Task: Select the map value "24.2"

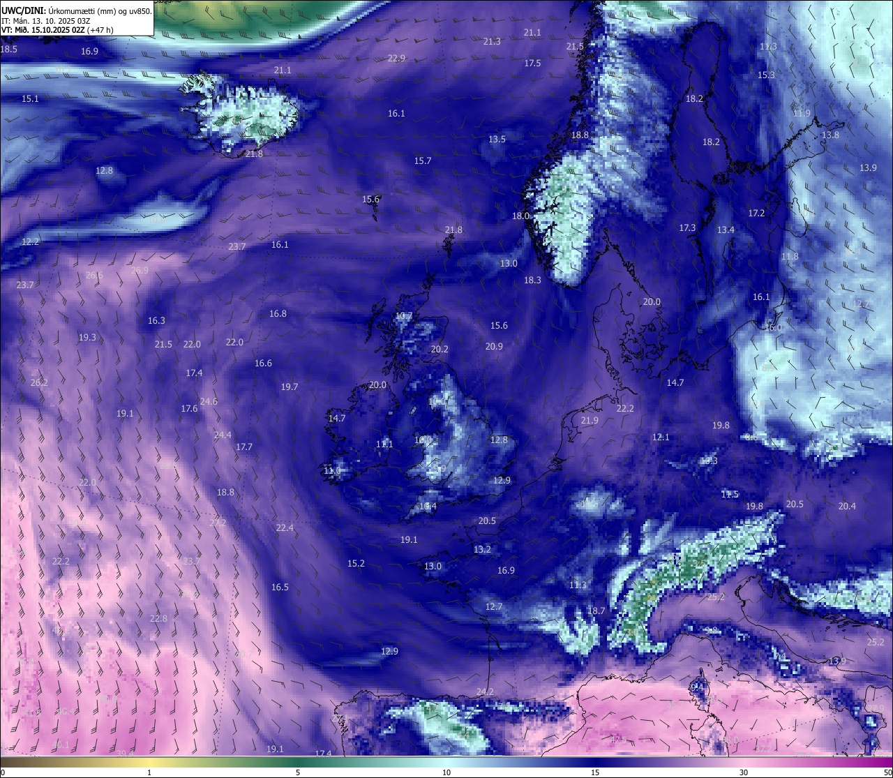Action: click(x=485, y=692)
